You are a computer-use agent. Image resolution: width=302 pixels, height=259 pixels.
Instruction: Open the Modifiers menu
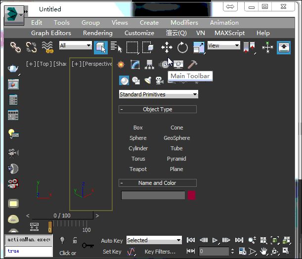(184, 23)
